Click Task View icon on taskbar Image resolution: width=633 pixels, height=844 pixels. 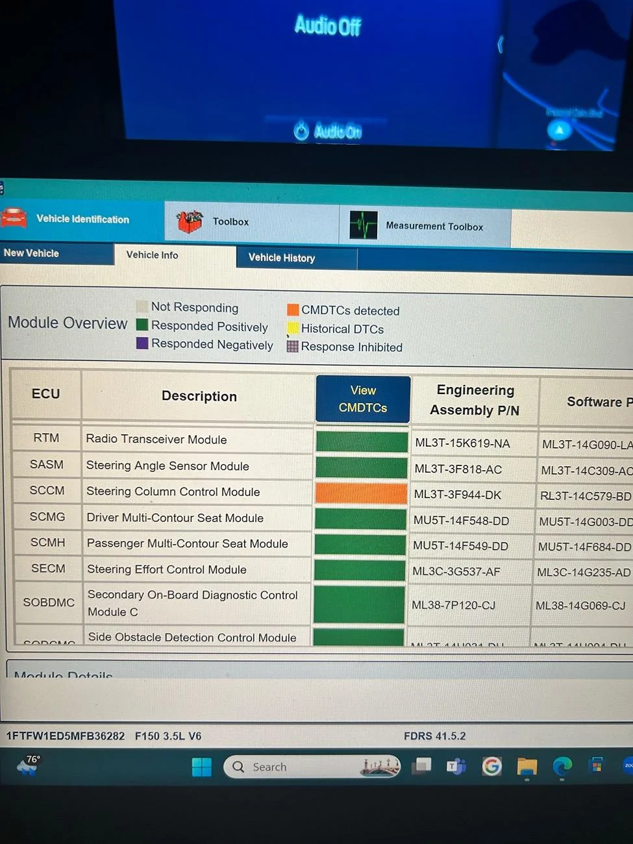423,766
